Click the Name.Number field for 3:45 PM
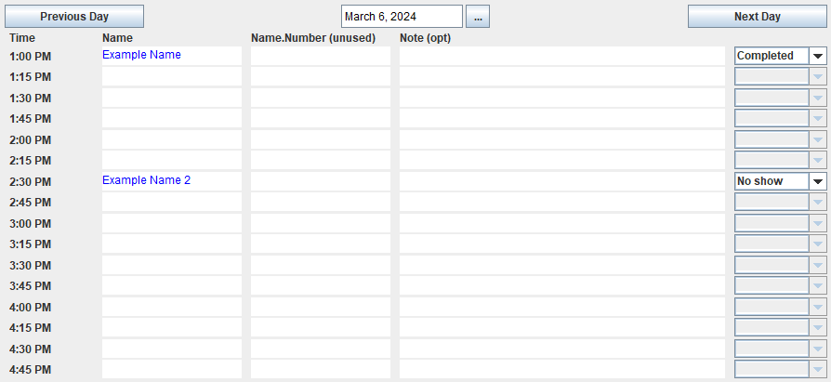Image resolution: width=831 pixels, height=382 pixels. pos(321,285)
